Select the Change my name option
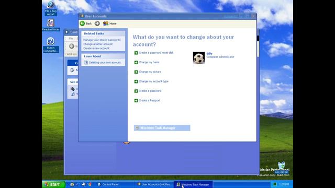Image resolution: width=335 pixels, height=188 pixels. 149,62
